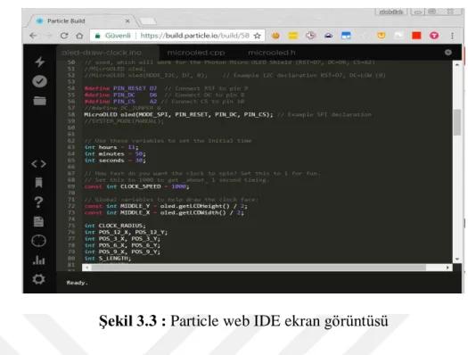Click 'int S_LENGTH;' line
This screenshot has width=468, height=355.
[x=108, y=259]
